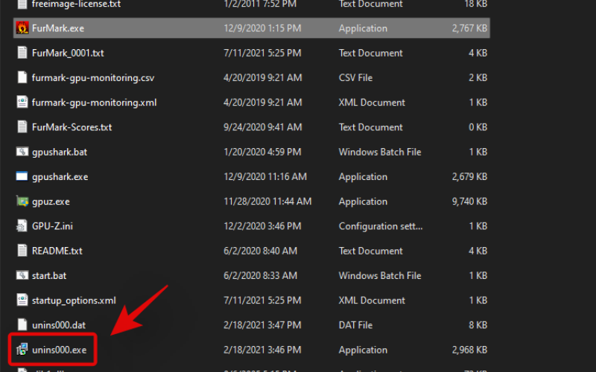Image resolution: width=596 pixels, height=372 pixels.
Task: Click the FurMark_0001.txt document icon
Action: (x=22, y=53)
